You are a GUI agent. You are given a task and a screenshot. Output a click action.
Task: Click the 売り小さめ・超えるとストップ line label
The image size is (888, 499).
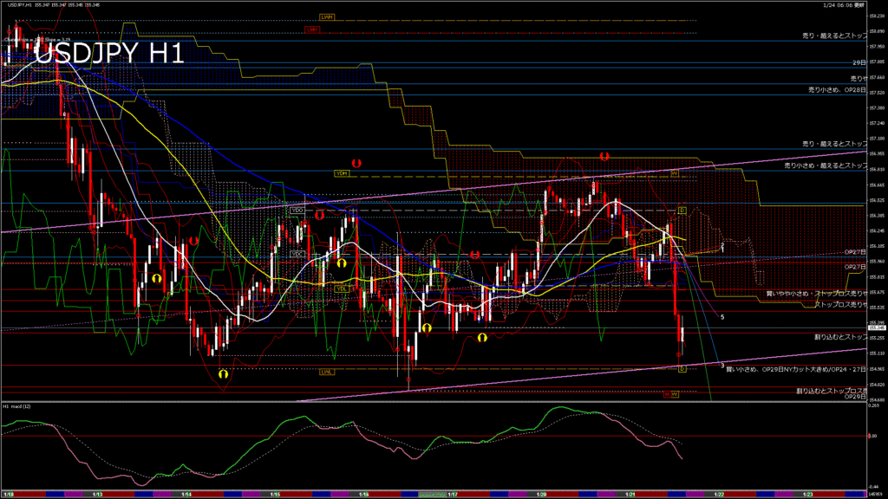click(x=826, y=165)
